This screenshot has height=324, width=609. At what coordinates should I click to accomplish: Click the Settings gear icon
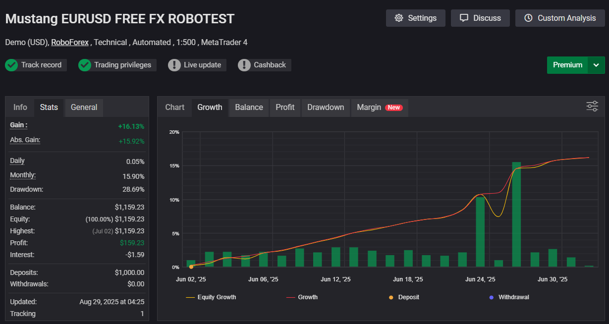click(399, 18)
